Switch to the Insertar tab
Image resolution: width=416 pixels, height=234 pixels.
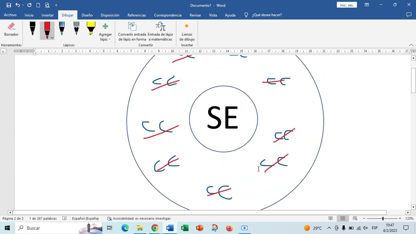tap(47, 15)
